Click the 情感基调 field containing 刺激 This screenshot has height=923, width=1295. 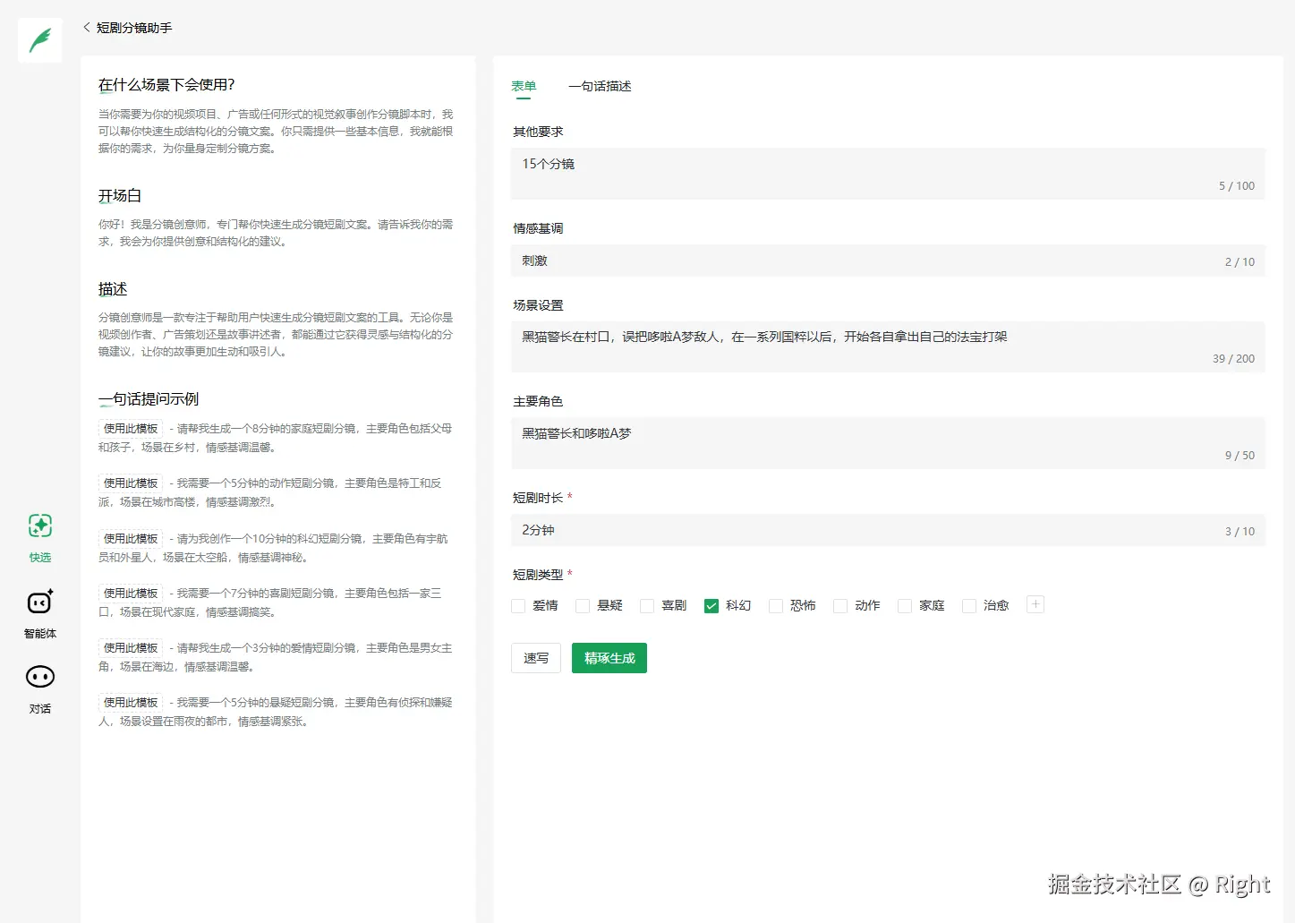888,261
